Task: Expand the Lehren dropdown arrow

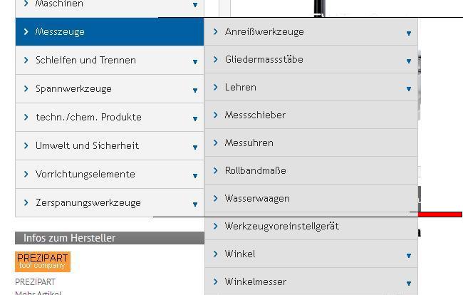Action: point(409,88)
